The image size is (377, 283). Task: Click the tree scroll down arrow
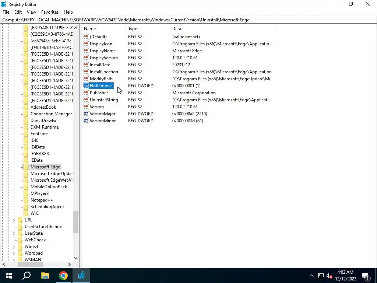[x=75, y=258]
